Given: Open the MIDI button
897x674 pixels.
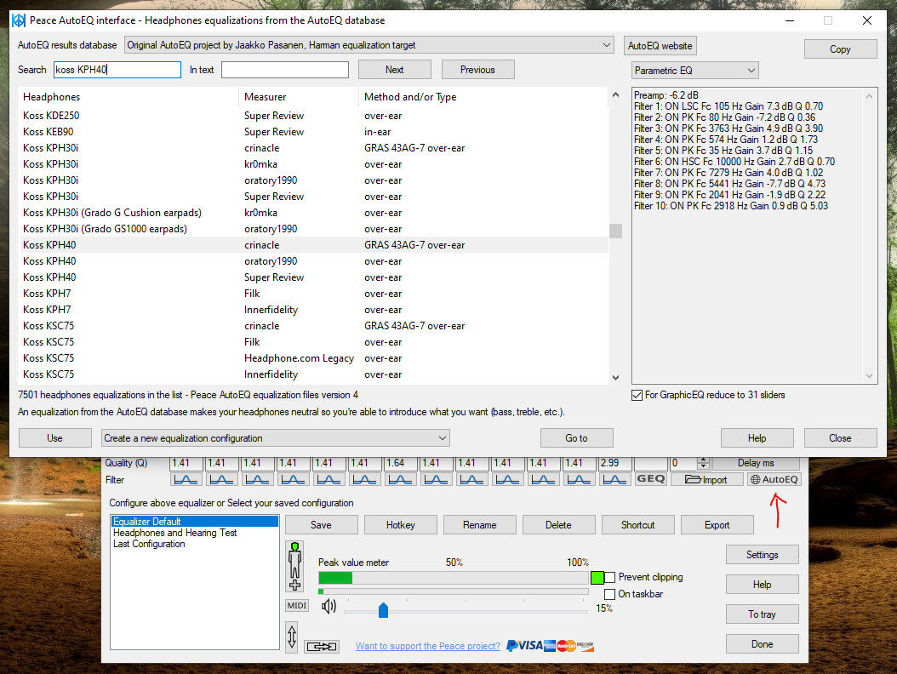Looking at the screenshot, I should (x=297, y=605).
